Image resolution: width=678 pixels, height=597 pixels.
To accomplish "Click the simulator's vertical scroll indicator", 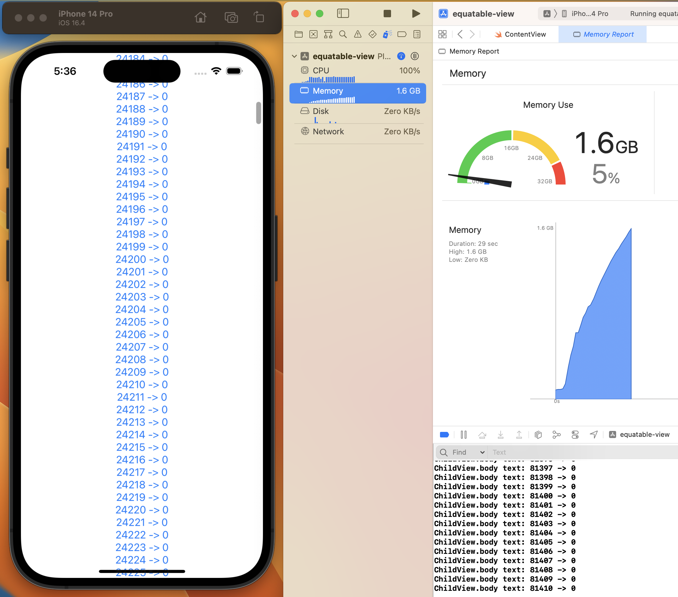I will 258,113.
